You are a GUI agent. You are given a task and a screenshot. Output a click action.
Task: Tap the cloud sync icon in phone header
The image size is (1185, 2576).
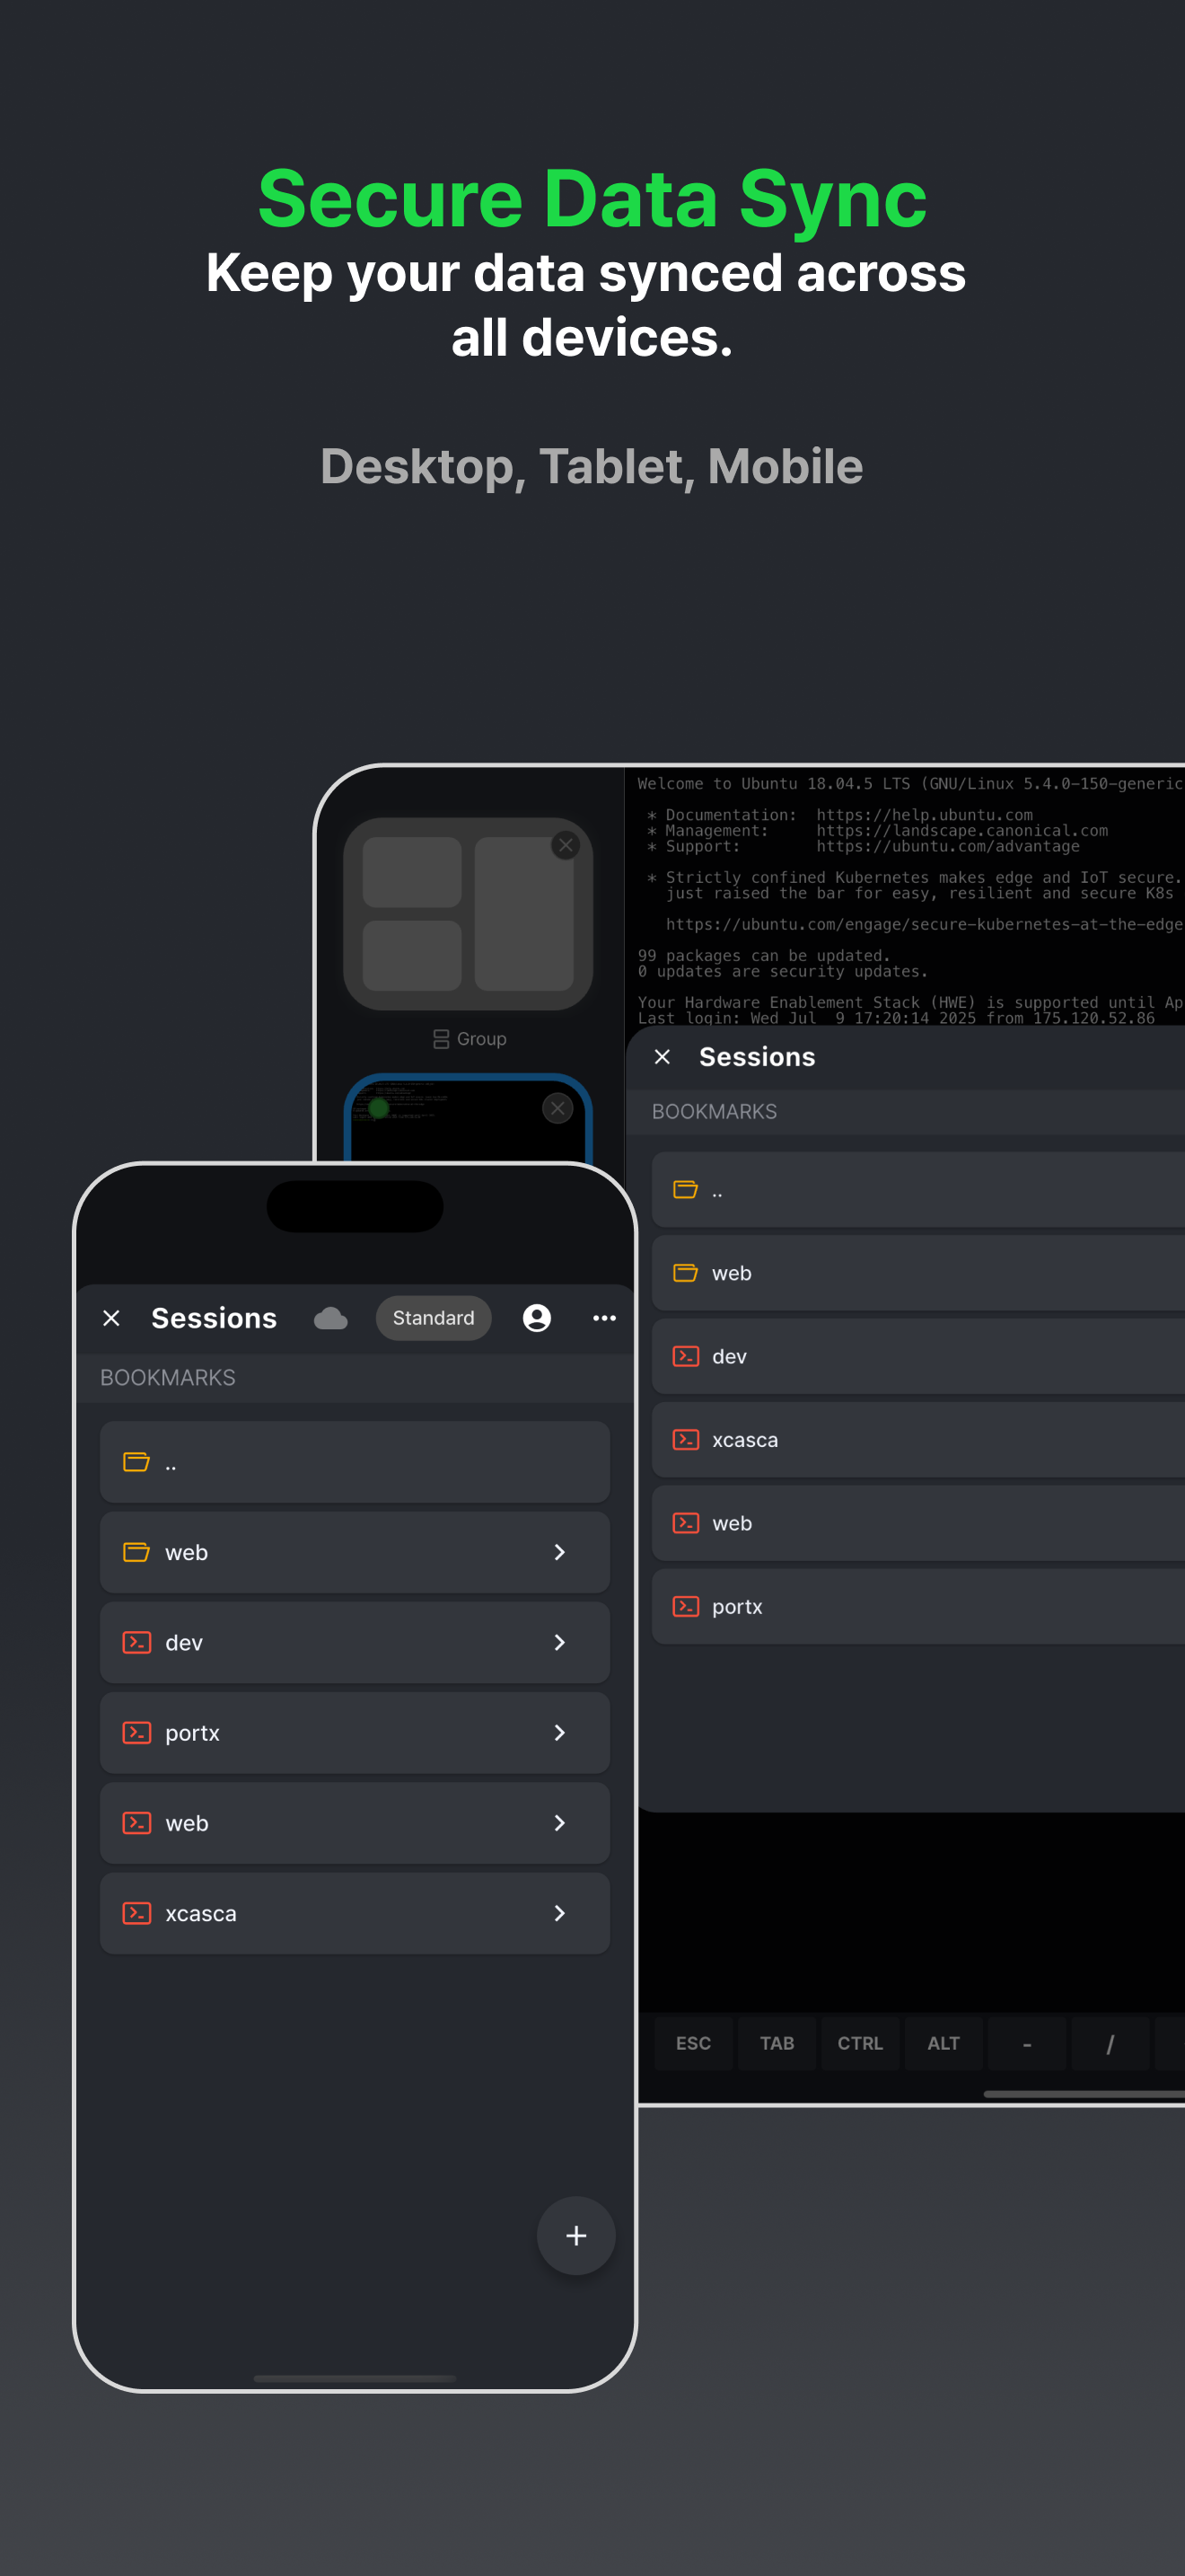[x=330, y=1318]
